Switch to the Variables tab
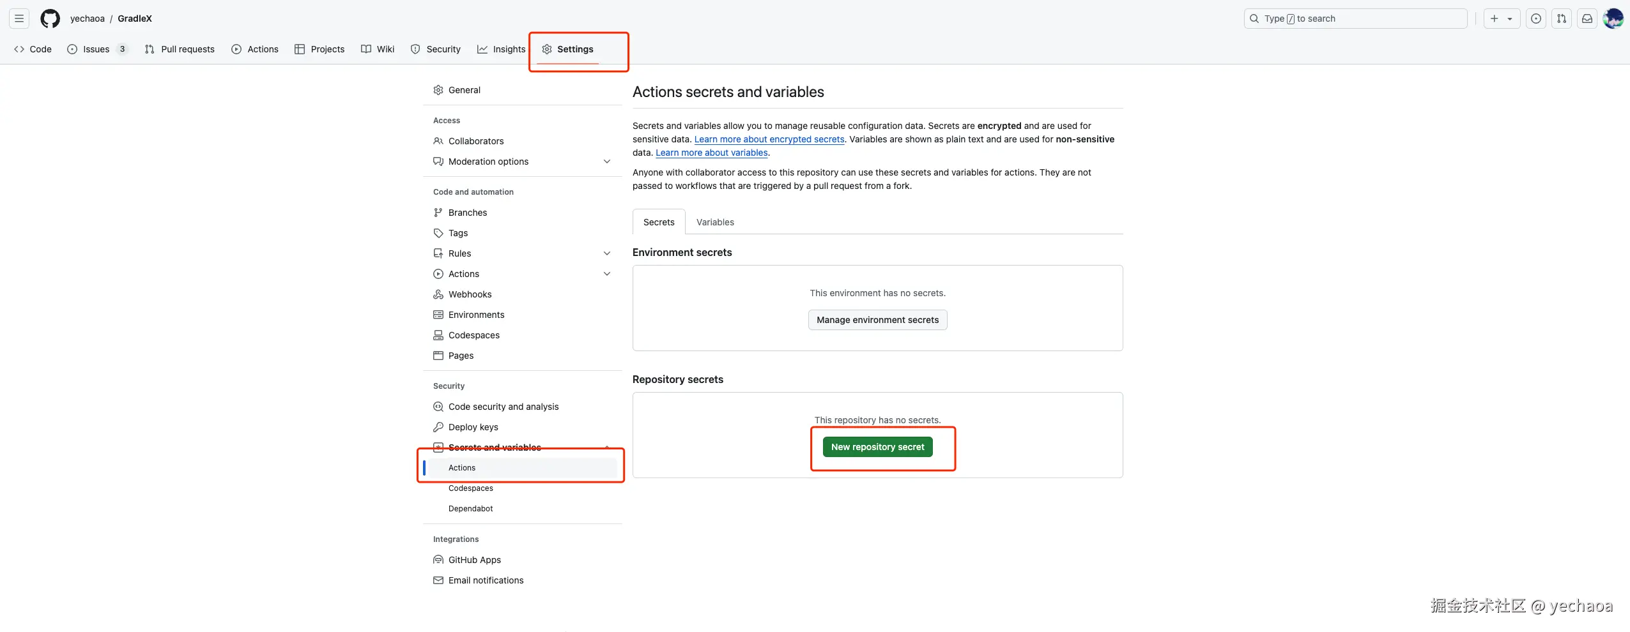The width and height of the screenshot is (1630, 632). 715,222
